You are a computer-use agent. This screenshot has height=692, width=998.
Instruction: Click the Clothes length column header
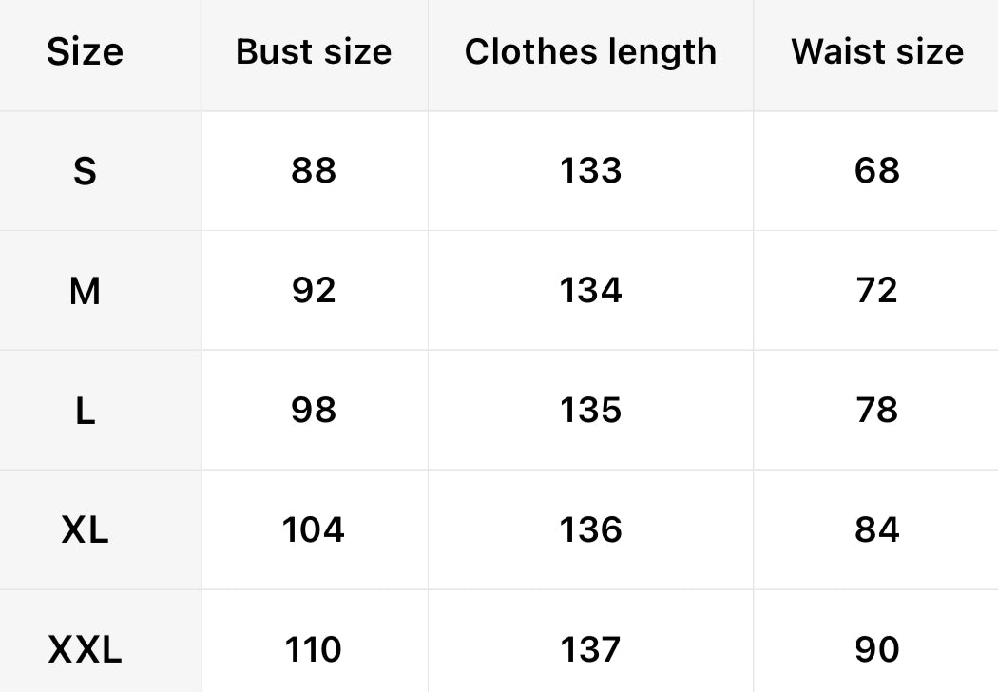(x=590, y=51)
